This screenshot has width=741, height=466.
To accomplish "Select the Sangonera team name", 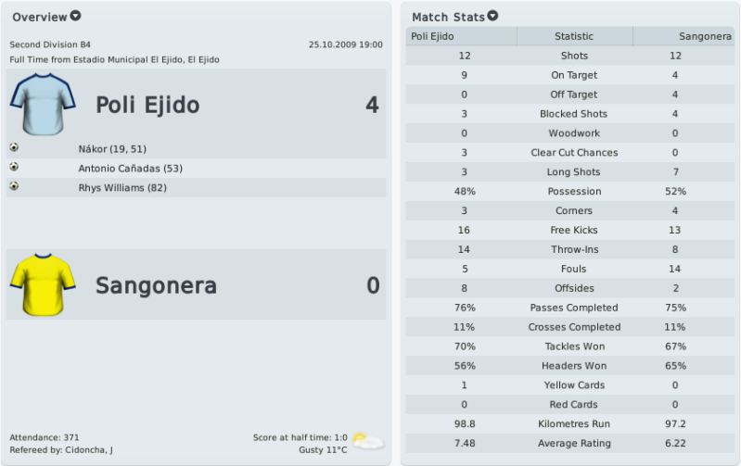I will point(156,285).
